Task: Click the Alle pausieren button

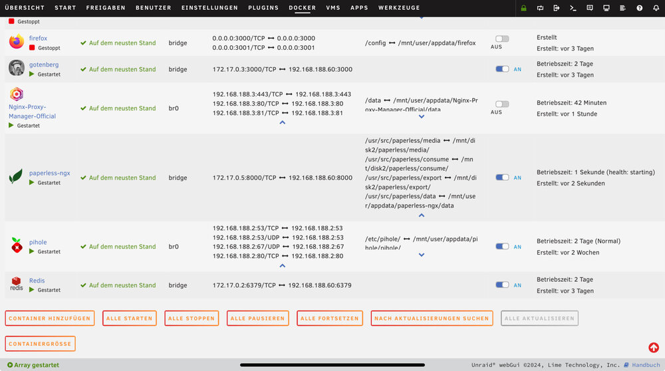Action: 258,318
